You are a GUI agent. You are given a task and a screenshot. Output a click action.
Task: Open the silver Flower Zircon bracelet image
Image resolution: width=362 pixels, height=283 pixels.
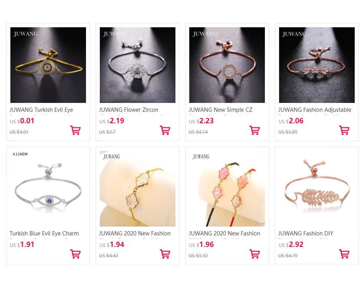(137, 65)
